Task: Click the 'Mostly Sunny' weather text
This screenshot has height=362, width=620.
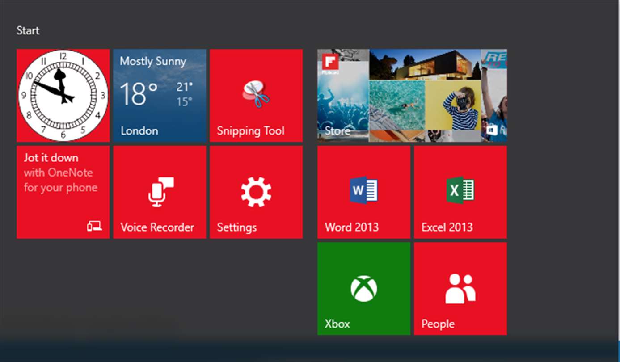Action: pyautogui.click(x=153, y=61)
